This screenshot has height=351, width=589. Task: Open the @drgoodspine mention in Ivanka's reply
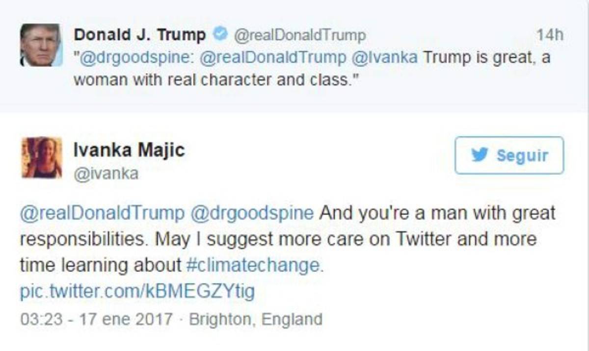tap(251, 213)
